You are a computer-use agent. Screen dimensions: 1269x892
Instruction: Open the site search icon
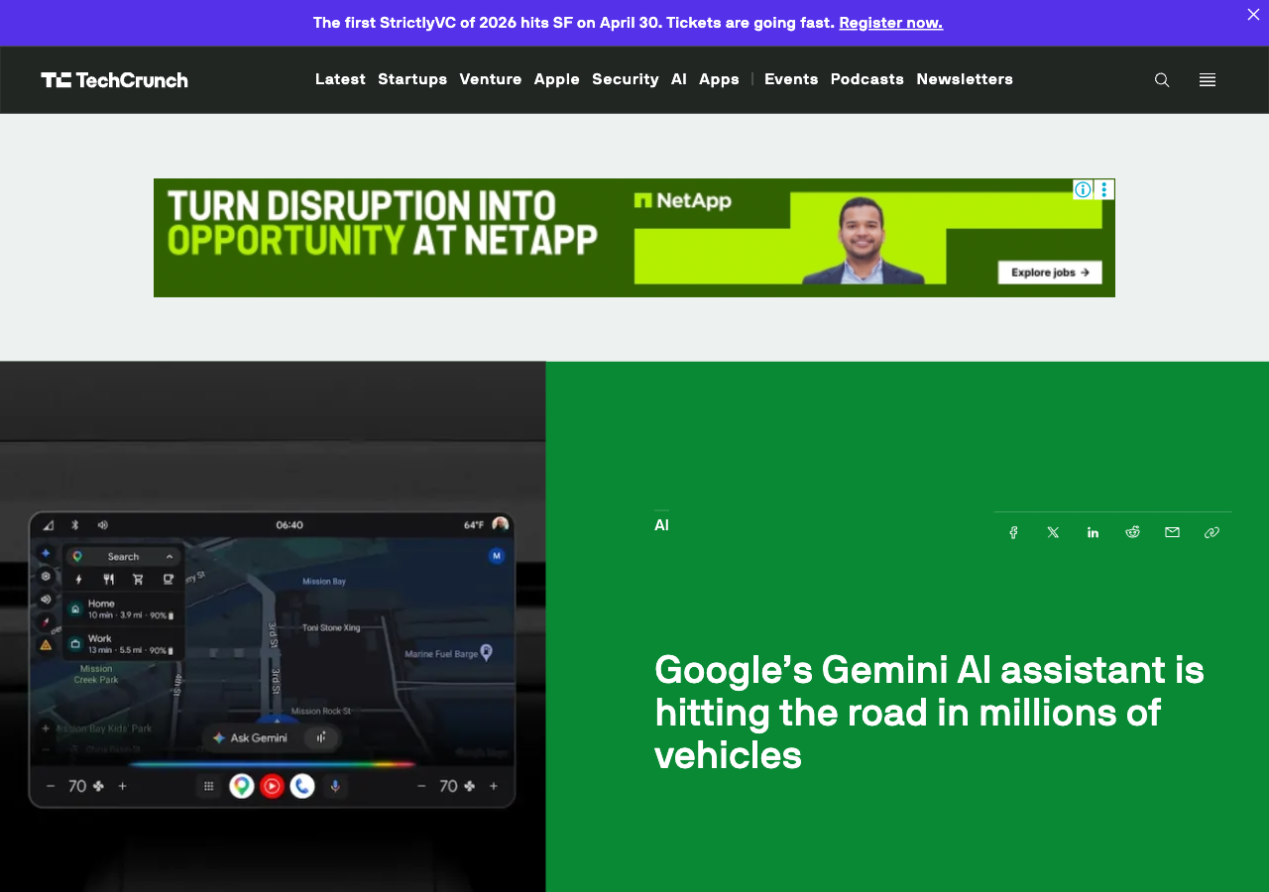(x=1162, y=80)
